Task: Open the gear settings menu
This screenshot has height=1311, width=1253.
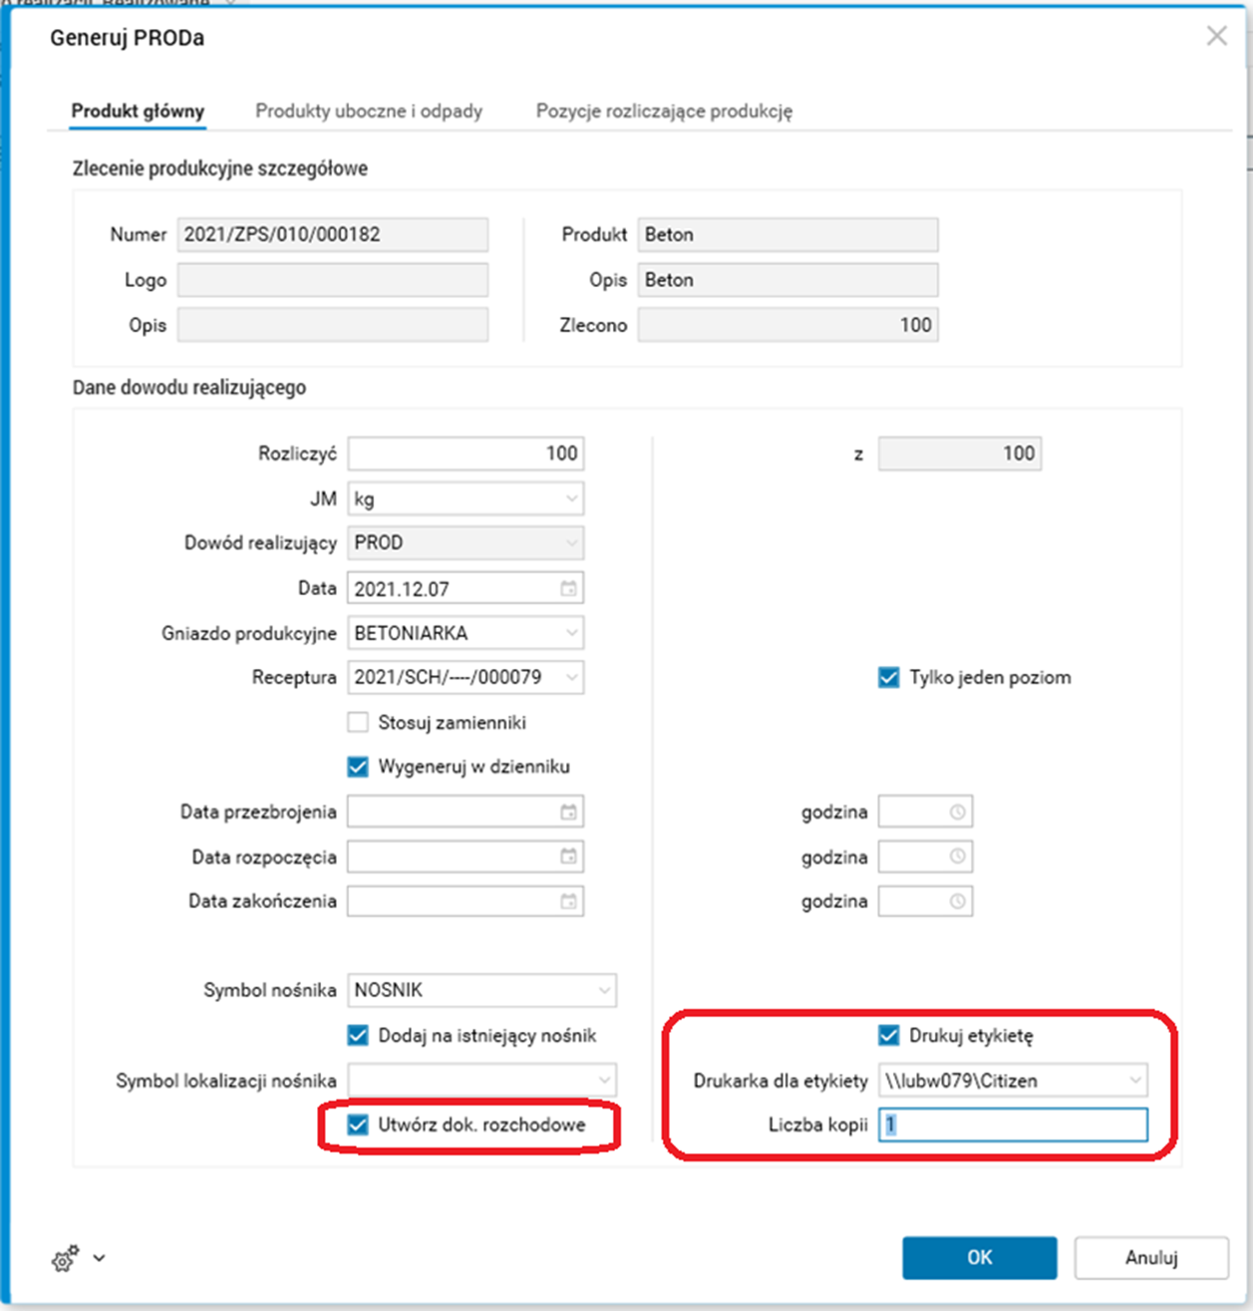Action: point(66,1259)
